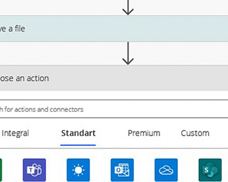The image size is (228, 182).
Task: Switch to the Custom tab
Action: click(x=195, y=133)
